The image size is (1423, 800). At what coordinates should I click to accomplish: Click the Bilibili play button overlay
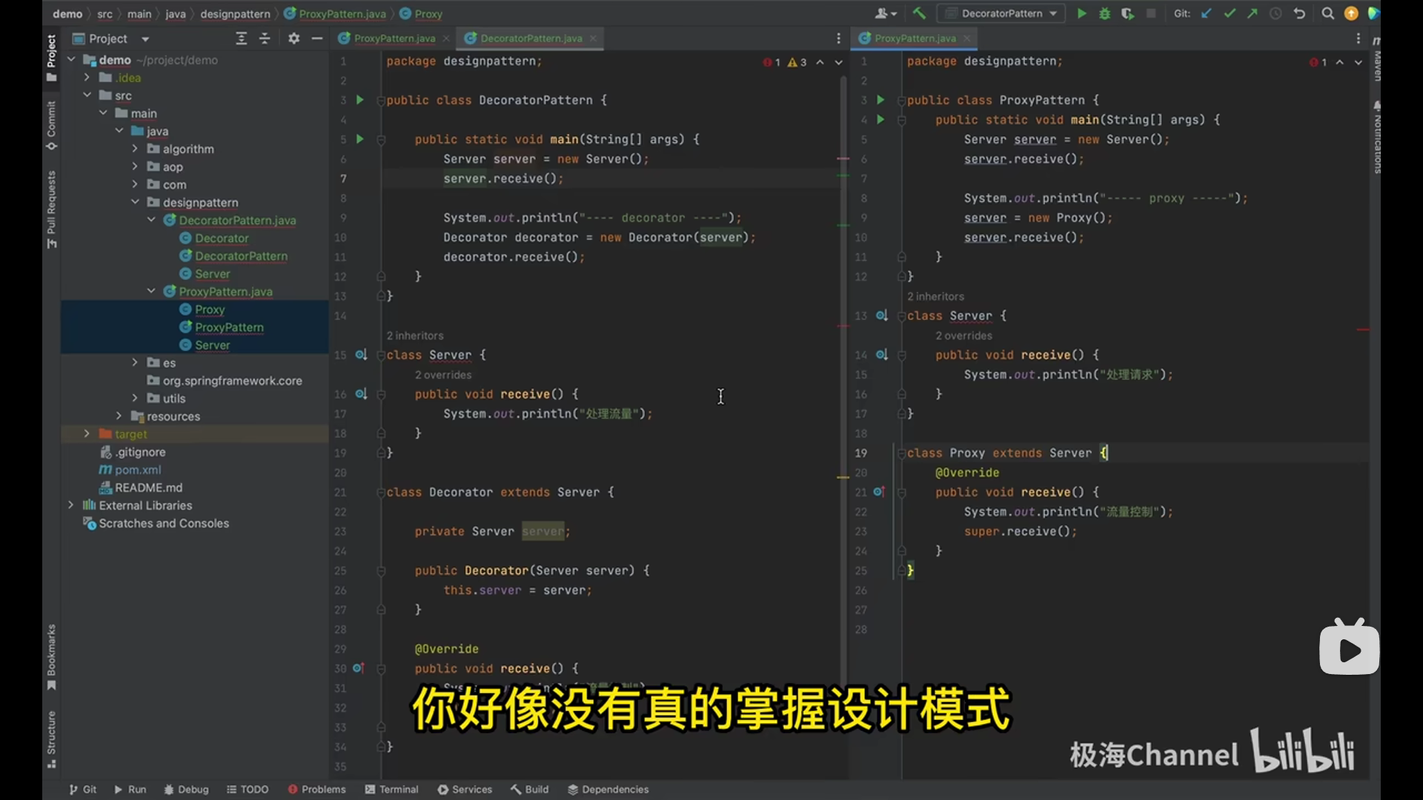[1349, 650]
